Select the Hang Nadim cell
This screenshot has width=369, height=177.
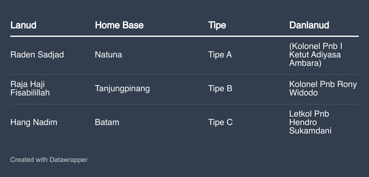(x=34, y=122)
